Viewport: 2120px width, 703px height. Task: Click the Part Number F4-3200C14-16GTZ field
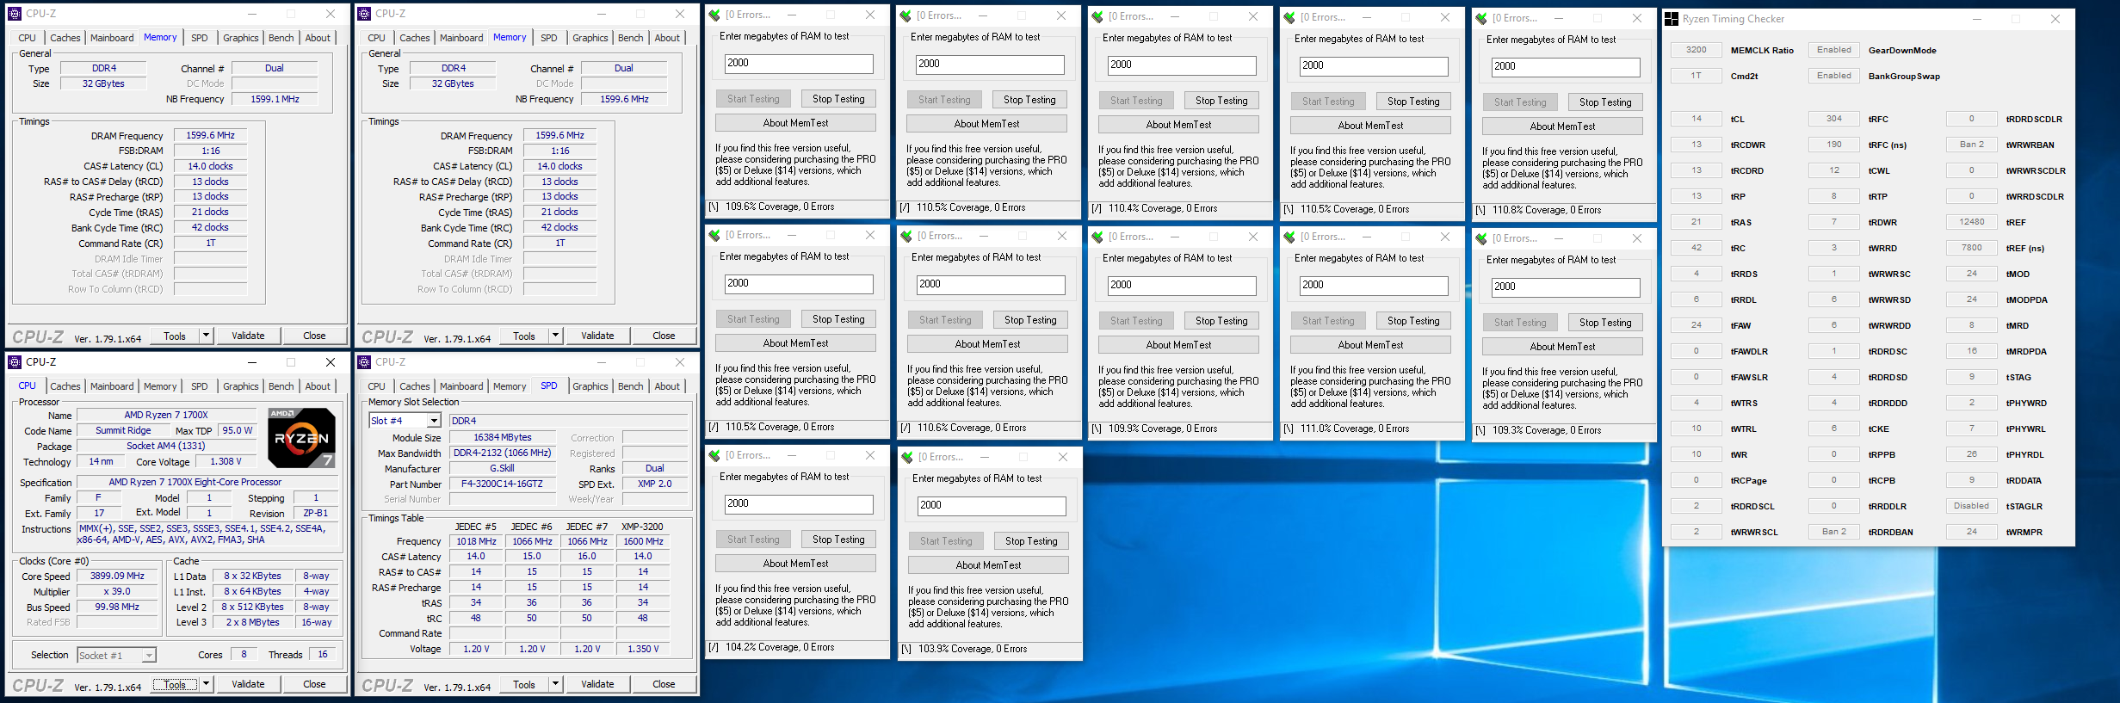click(502, 484)
